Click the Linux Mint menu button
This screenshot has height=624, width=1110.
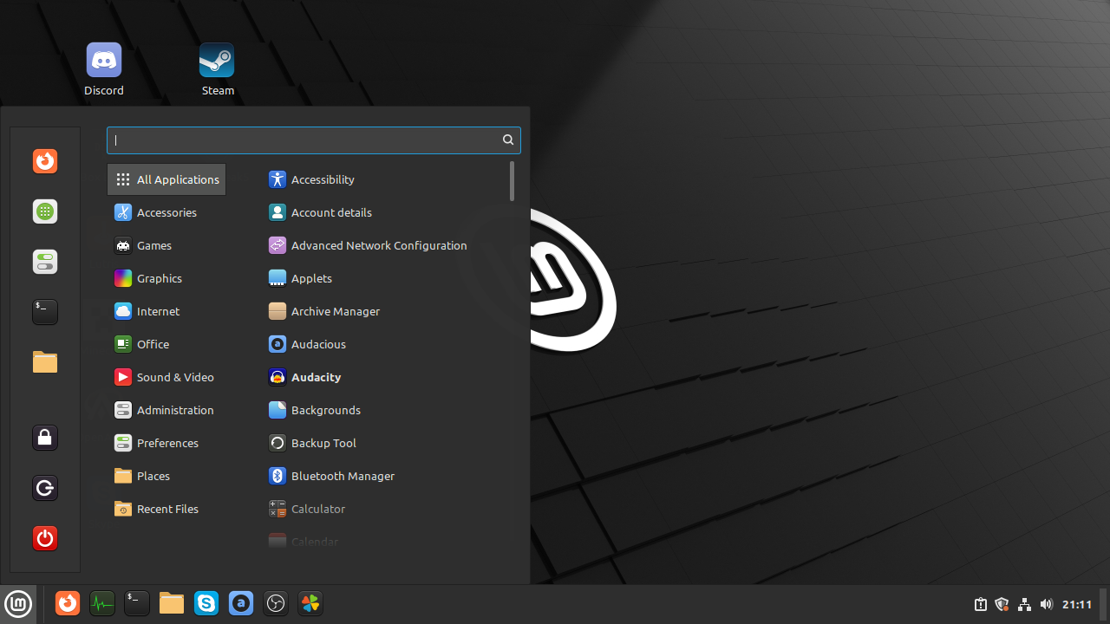coord(18,603)
